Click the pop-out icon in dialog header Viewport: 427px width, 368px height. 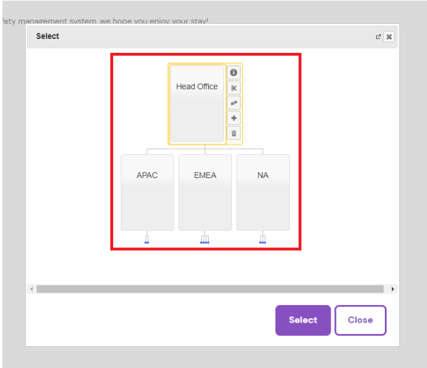click(378, 36)
